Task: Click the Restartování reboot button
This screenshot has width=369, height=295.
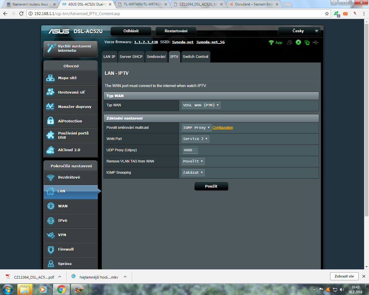Action: click(x=176, y=31)
